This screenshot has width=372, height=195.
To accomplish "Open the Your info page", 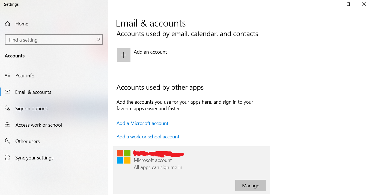I will coord(25,76).
